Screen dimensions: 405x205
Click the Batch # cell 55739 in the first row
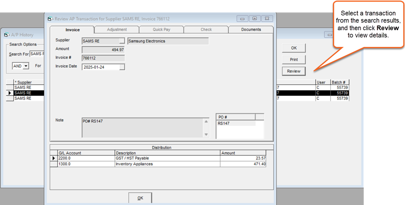coord(340,88)
